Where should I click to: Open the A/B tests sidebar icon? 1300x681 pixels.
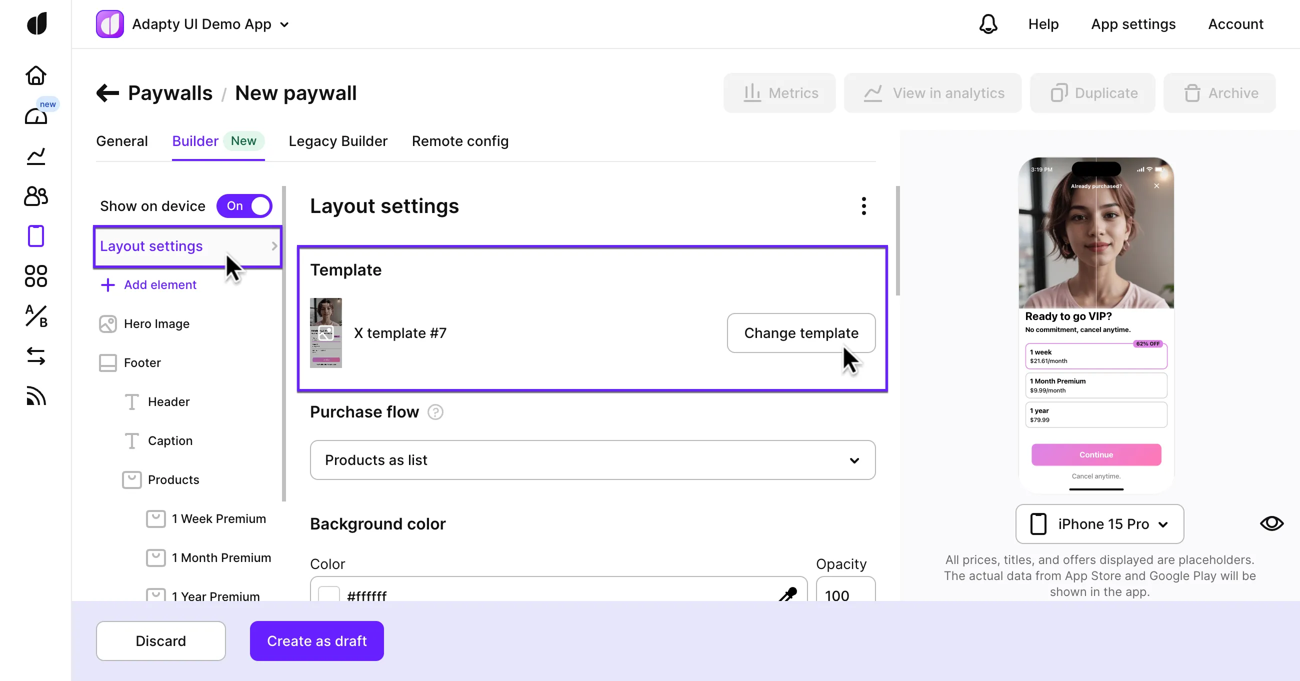(36, 316)
